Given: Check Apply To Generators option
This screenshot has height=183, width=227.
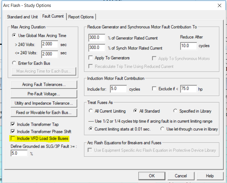Looking at the screenshot, I should point(91,58).
